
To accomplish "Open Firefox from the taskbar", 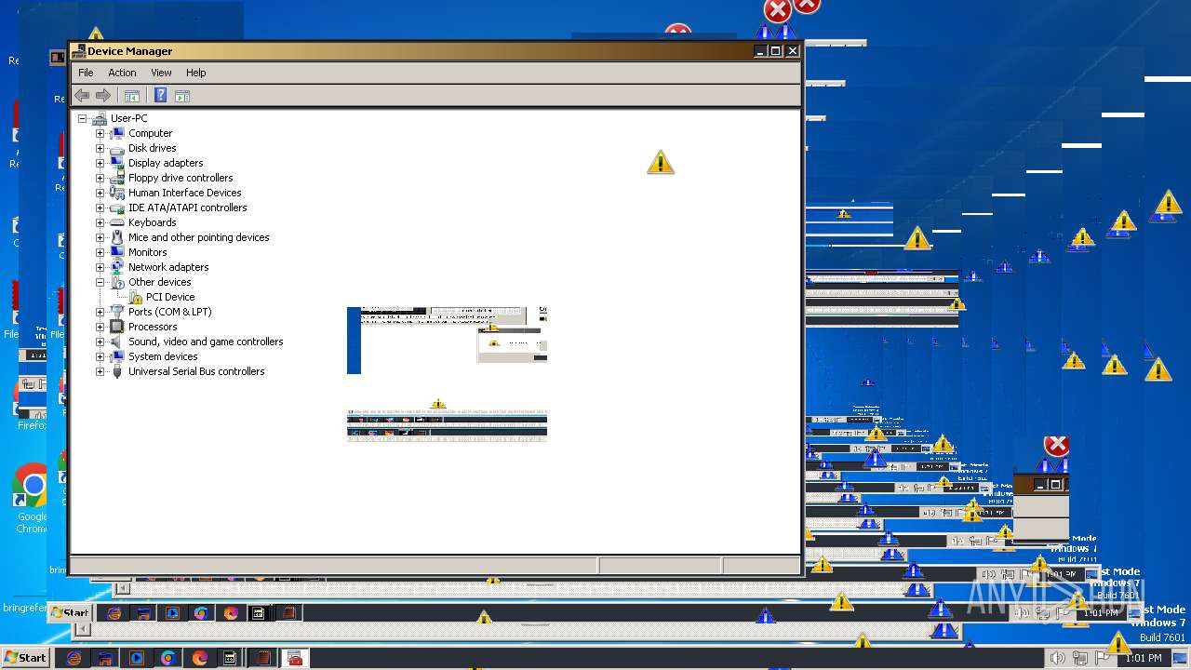I will point(199,658).
